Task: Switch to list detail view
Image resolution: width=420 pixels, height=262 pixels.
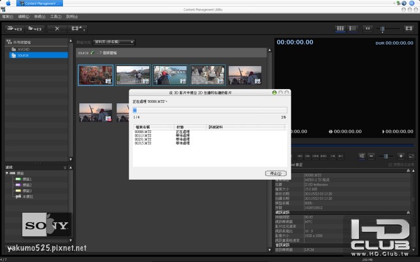Action: point(353,28)
